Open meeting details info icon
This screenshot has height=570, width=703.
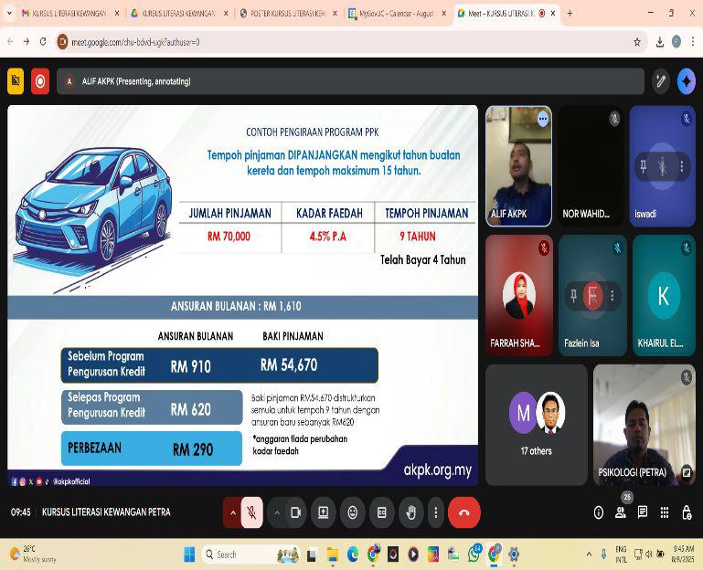[599, 512]
